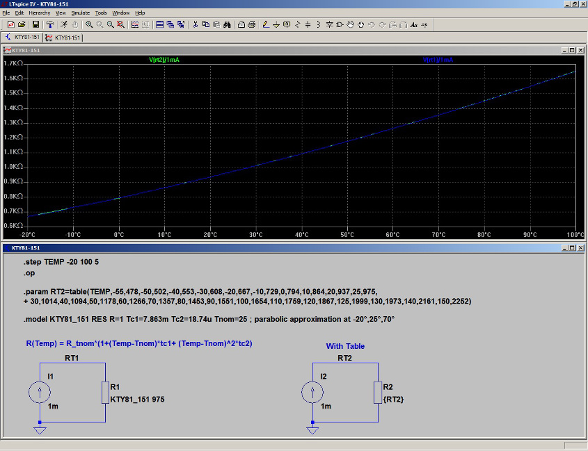This screenshot has width=588, height=451.
Task: Click the Cut scissors icon
Action: (196, 24)
